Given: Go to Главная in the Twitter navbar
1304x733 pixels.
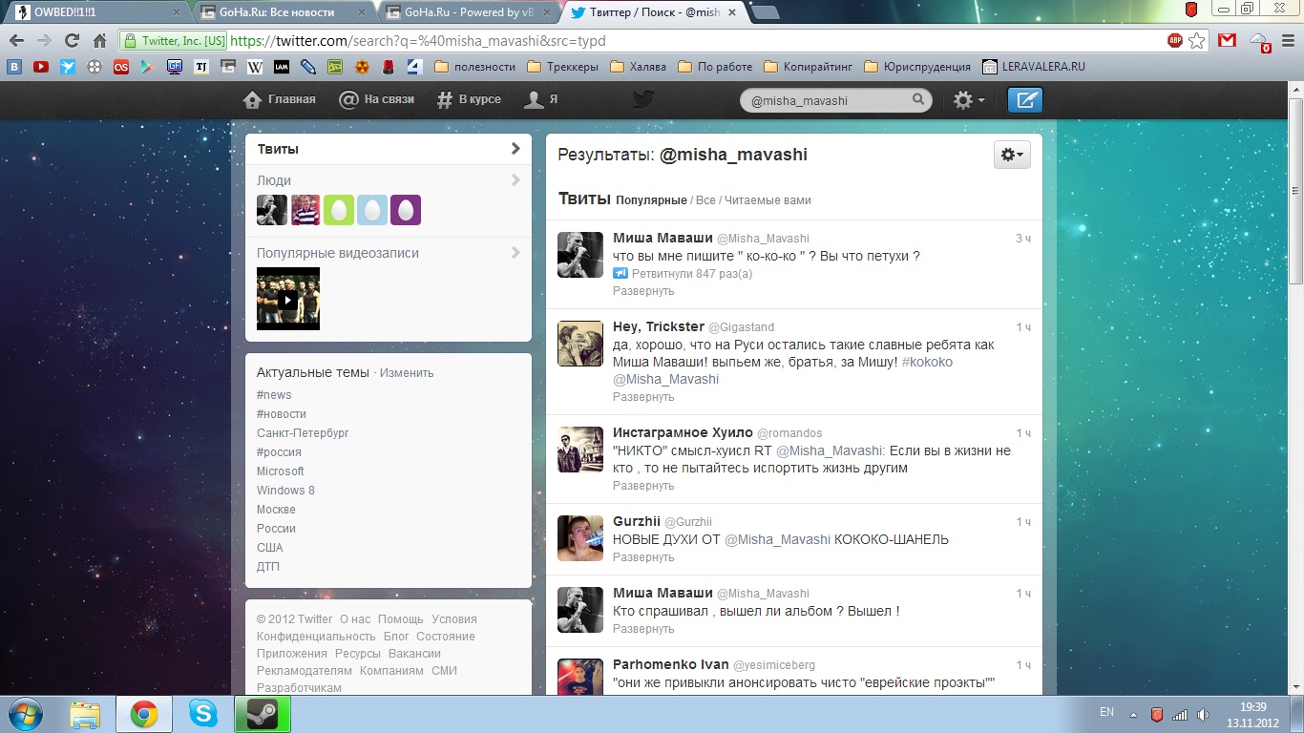Looking at the screenshot, I should (280, 99).
